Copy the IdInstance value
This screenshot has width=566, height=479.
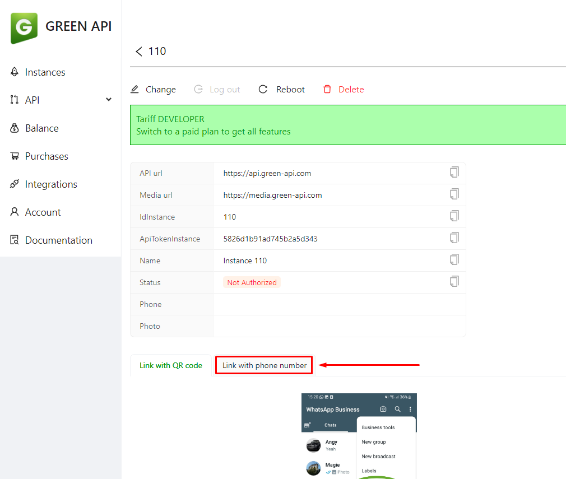click(454, 216)
